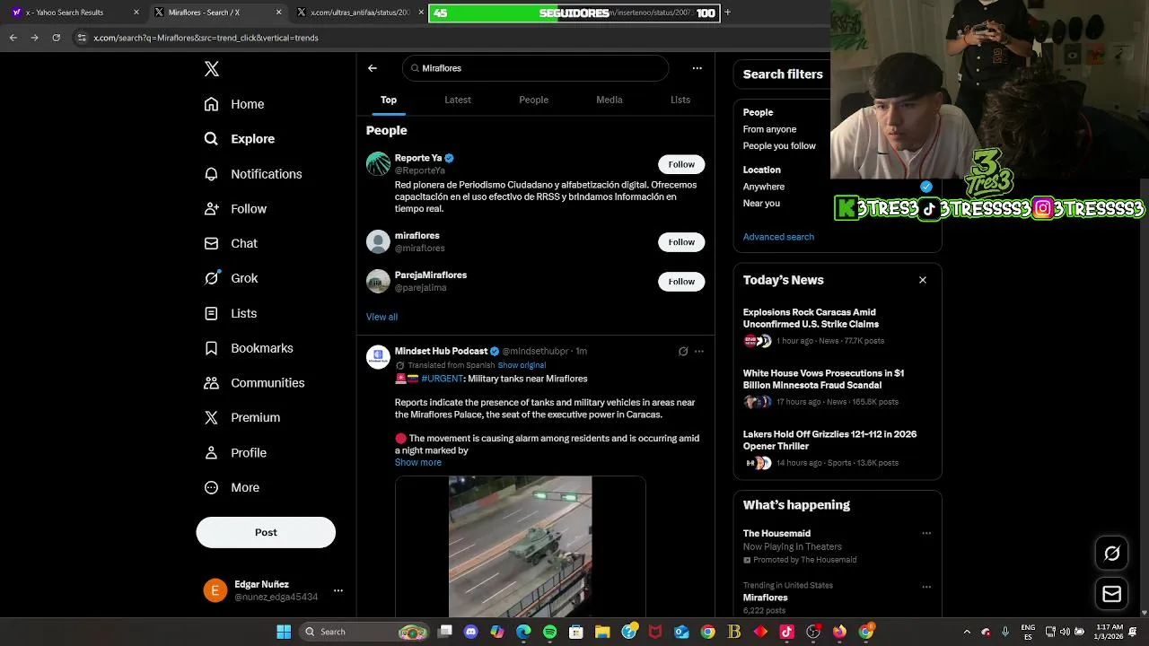Click the Grok icon on Mindset Hub post
The image size is (1149, 646).
(683, 352)
